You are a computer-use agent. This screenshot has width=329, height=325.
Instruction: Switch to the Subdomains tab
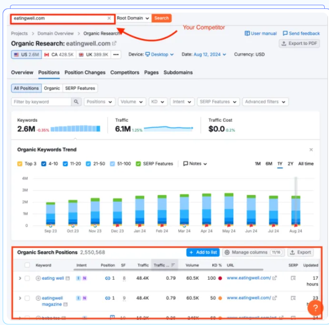(x=178, y=72)
